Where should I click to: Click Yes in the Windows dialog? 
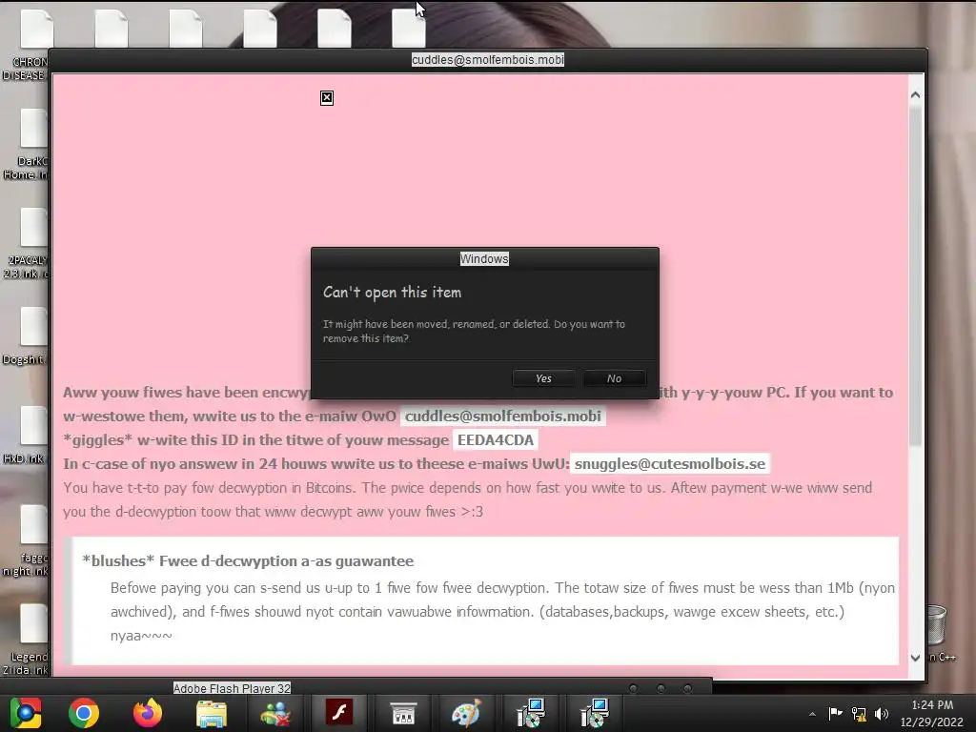tap(543, 378)
